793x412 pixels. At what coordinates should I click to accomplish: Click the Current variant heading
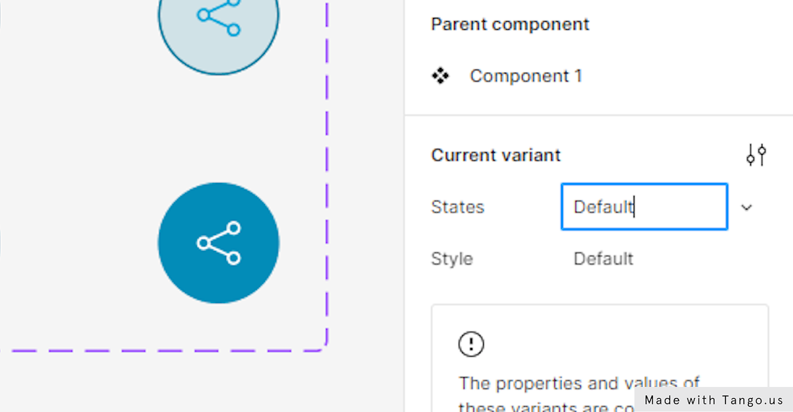[496, 155]
